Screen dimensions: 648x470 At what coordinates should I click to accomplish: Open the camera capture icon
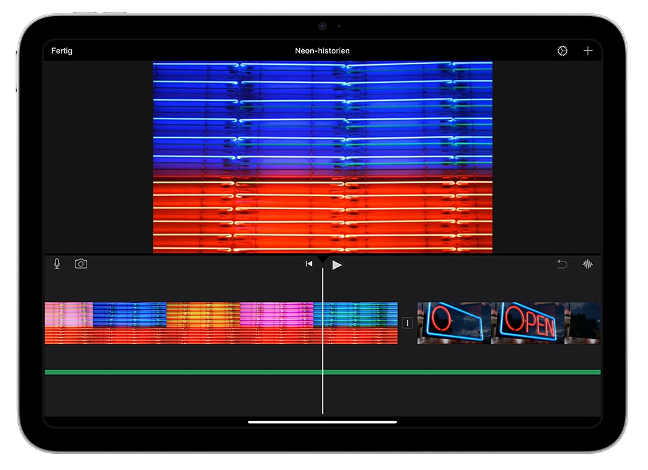81,264
